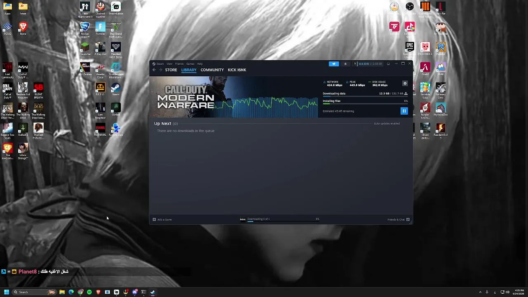Open File Explorer from the taskbar
The width and height of the screenshot is (528, 297).
tap(62, 292)
